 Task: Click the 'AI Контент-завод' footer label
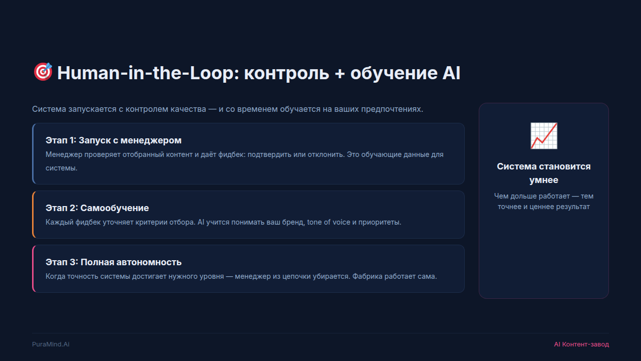click(581, 344)
